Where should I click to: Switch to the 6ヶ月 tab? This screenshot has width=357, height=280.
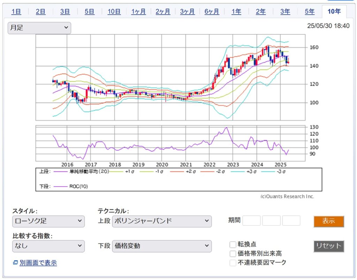(x=212, y=12)
